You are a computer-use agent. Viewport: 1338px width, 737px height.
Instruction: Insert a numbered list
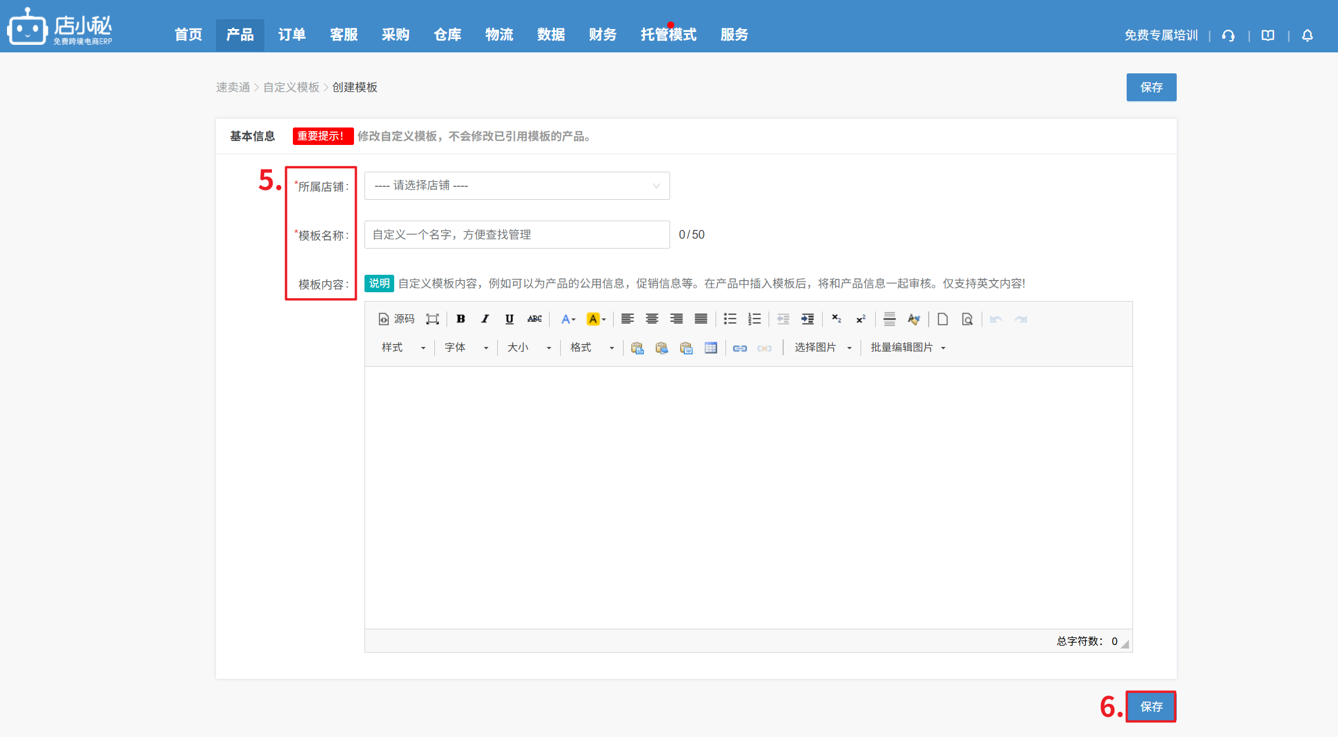(x=754, y=319)
